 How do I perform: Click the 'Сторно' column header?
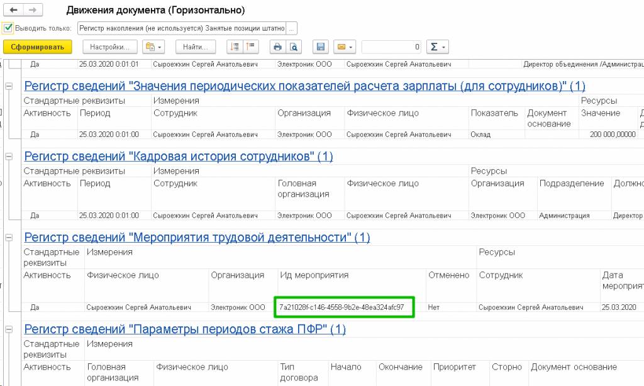[x=507, y=367]
